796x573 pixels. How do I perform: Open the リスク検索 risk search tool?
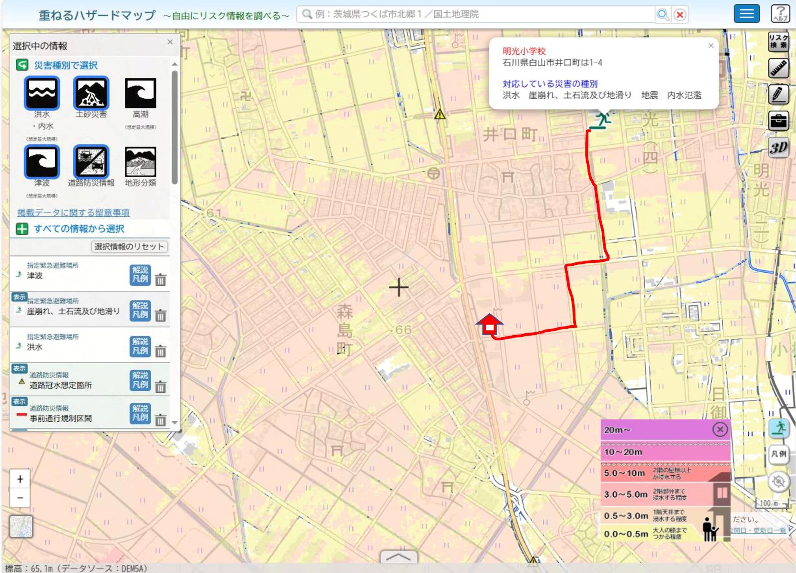[778, 41]
